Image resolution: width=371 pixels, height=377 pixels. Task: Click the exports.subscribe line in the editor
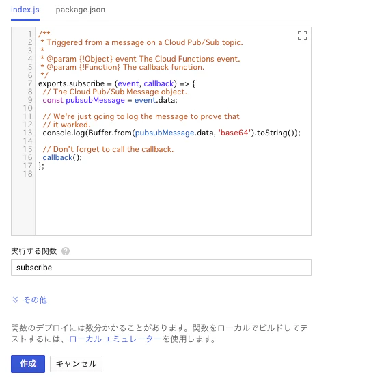(x=117, y=83)
